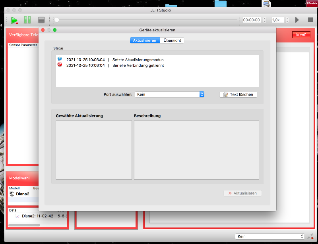Click the desktop image file icon at top
Viewport: 318px width, 244px height.
tap(266, 4)
